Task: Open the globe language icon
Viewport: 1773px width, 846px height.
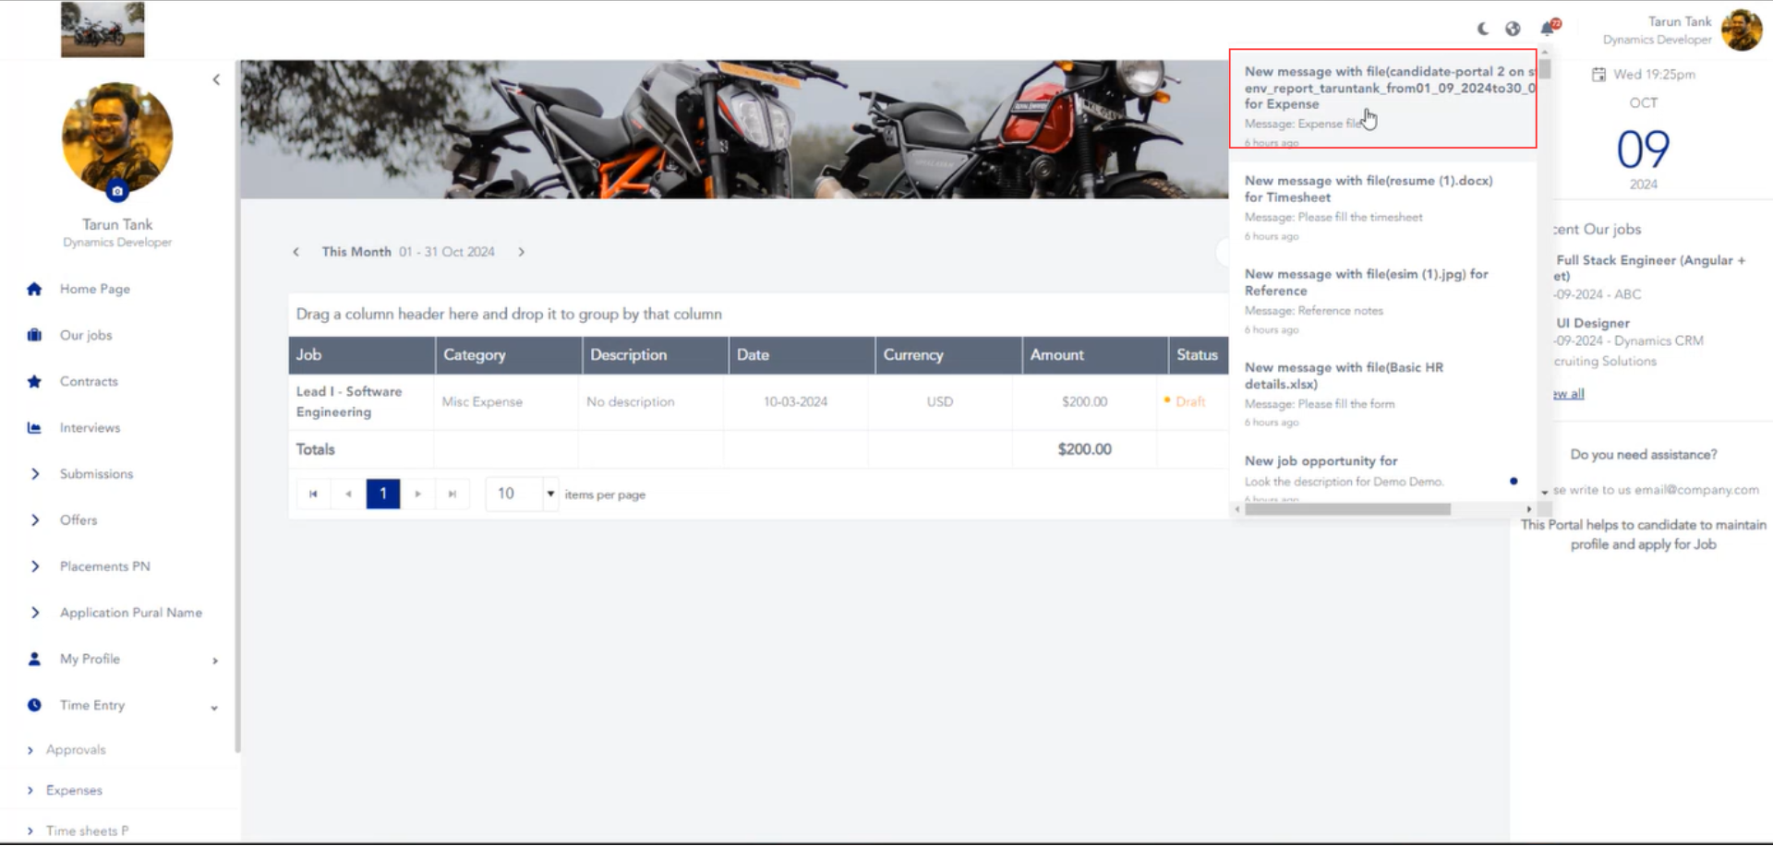Action: tap(1513, 29)
